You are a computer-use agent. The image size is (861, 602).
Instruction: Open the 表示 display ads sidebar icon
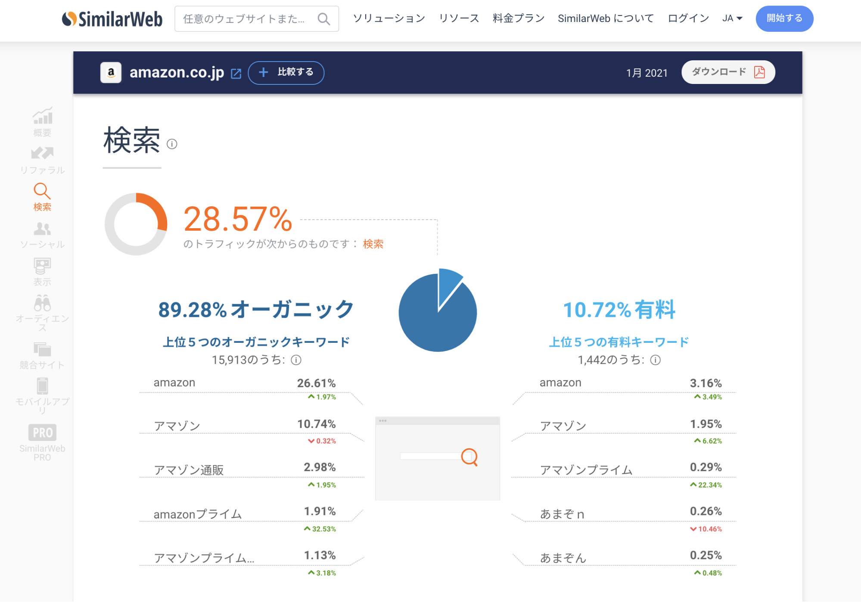coord(42,266)
